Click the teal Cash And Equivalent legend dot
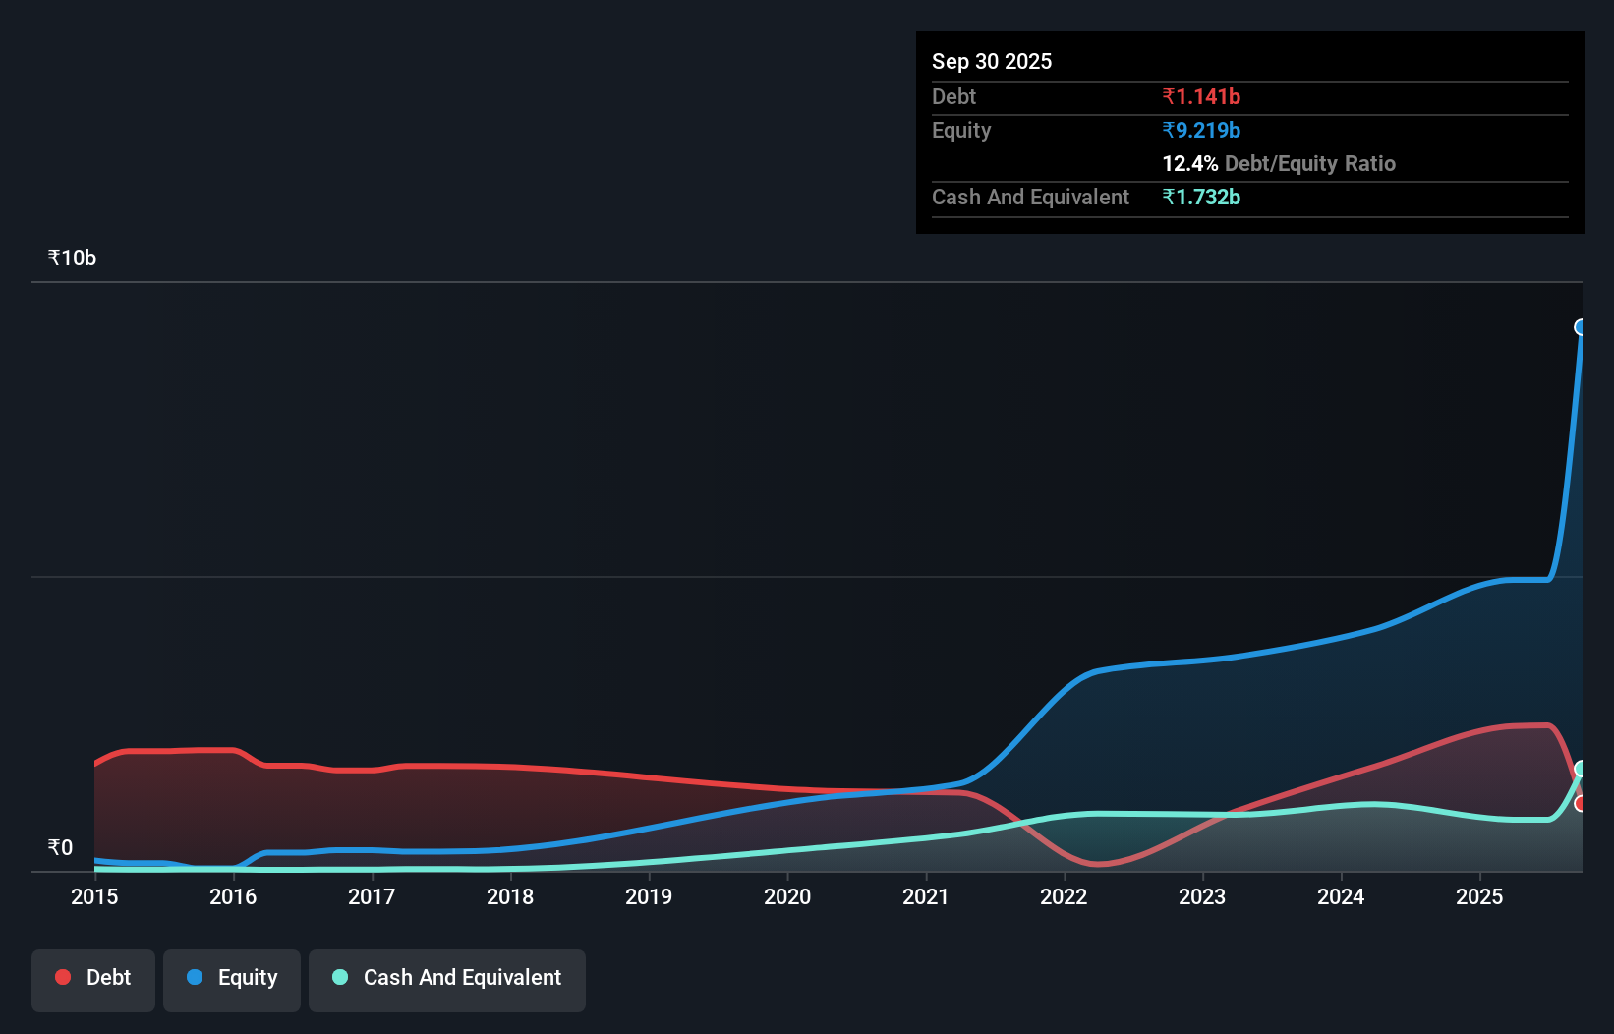The height and width of the screenshot is (1034, 1614). click(x=339, y=977)
